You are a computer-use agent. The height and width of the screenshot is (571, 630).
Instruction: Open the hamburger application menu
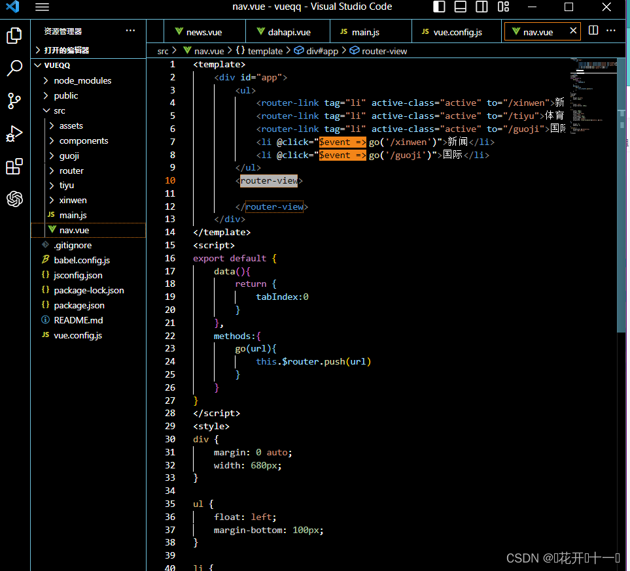[x=42, y=7]
